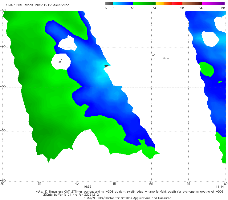Screen dimensions: 228x200
Task: Click the '-45' latitude axis label
Action: click(3, 46)
